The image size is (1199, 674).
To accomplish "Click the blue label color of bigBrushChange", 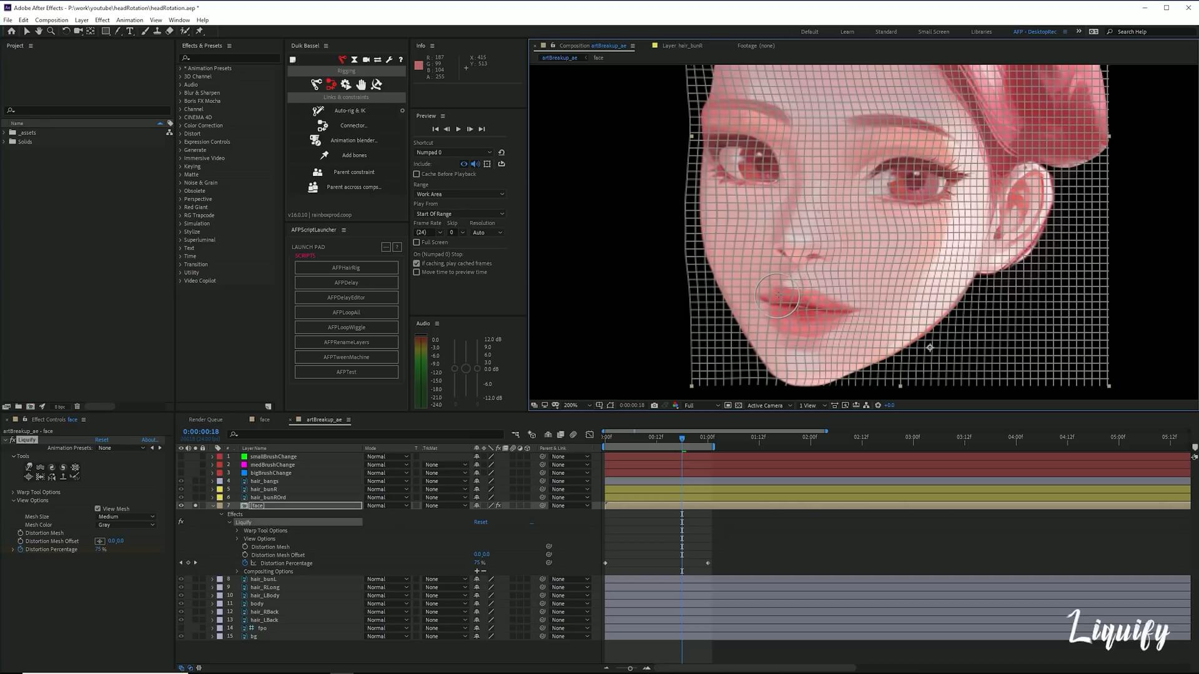I will (x=244, y=473).
